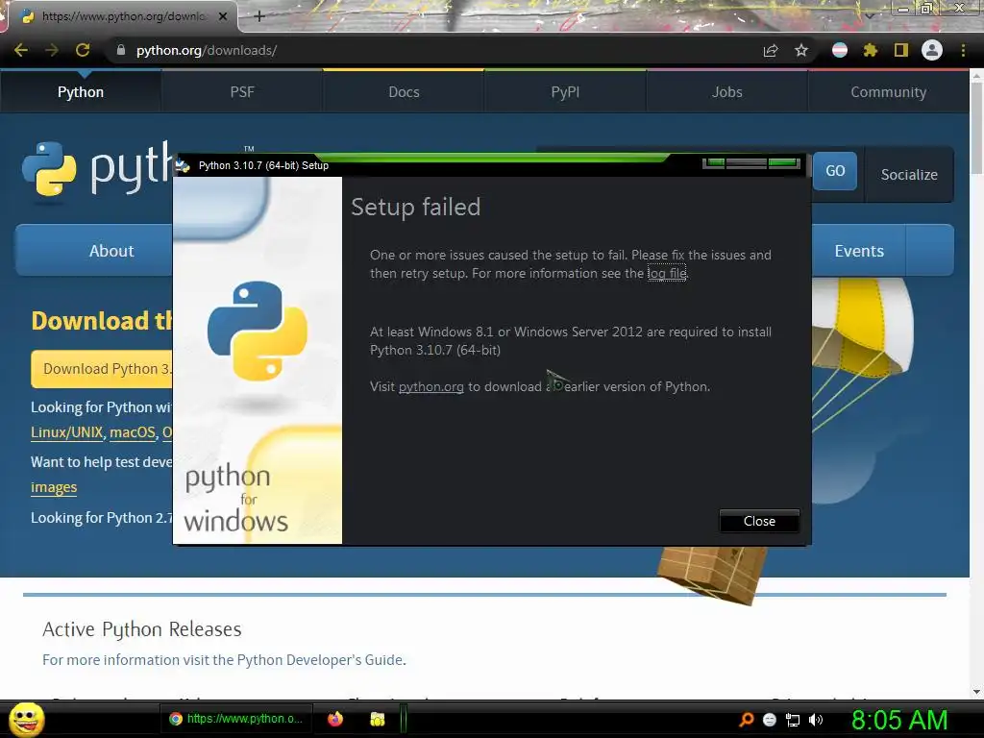This screenshot has width=984, height=738.
Task: Click the setup dialog title bar text
Action: [x=263, y=165]
